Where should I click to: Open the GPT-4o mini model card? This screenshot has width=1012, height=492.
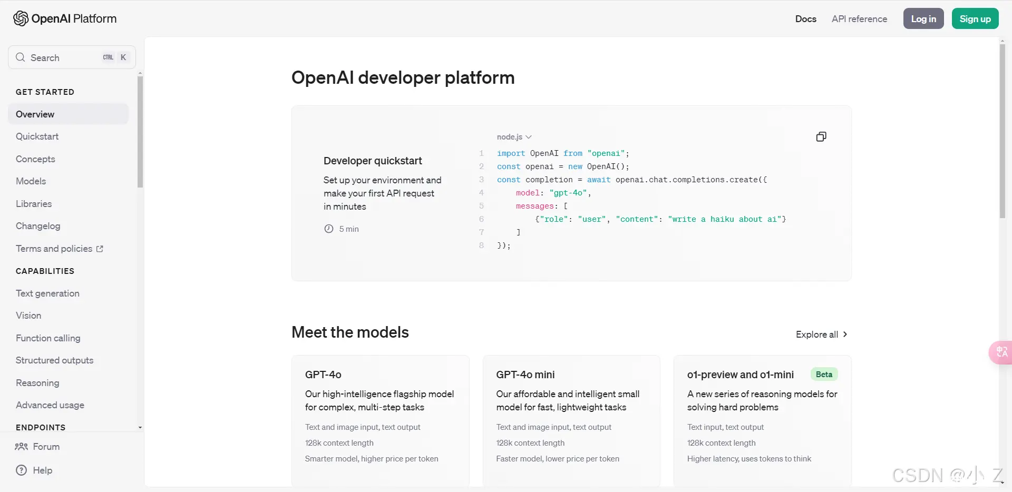(571, 421)
